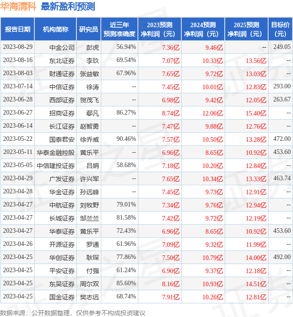
Task: Click the 2024预测净利润 column header
Action: pyautogui.click(x=203, y=29)
